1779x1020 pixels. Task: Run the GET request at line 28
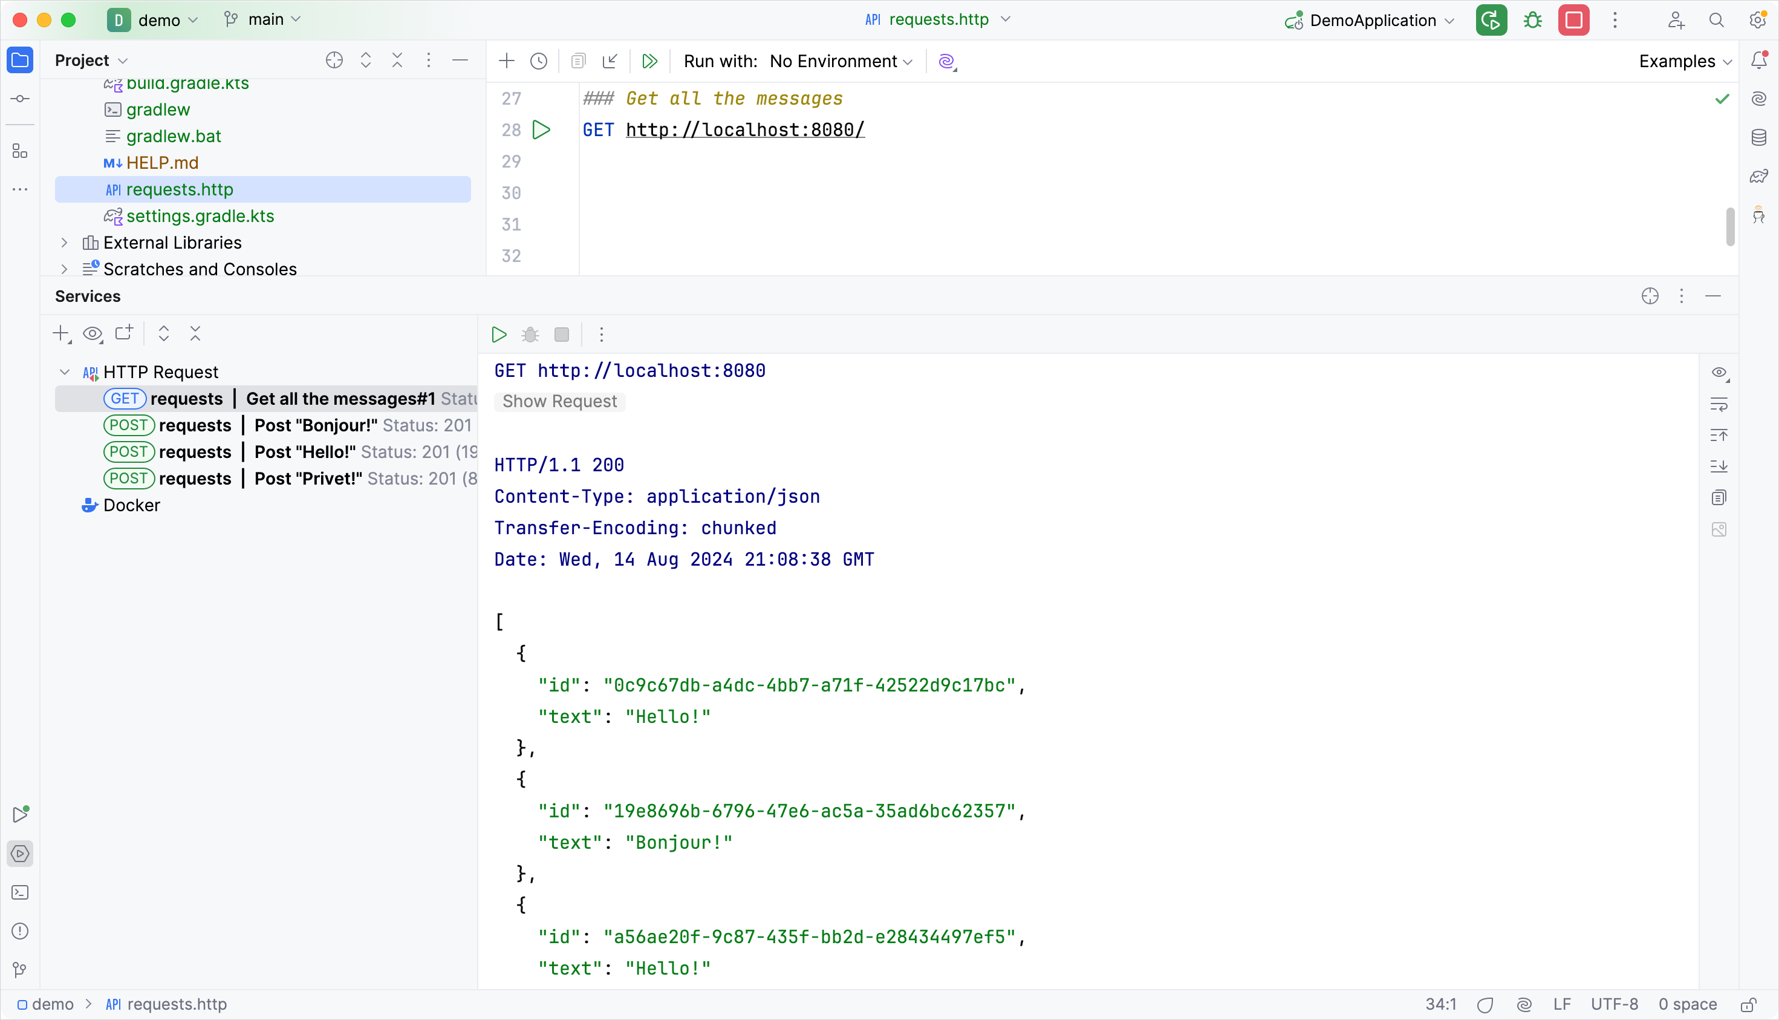point(541,129)
